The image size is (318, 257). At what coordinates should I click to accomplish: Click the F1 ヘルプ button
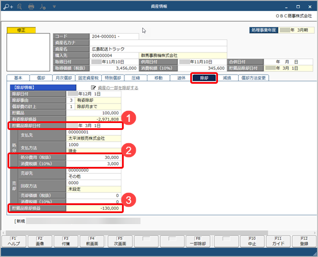tap(14, 241)
